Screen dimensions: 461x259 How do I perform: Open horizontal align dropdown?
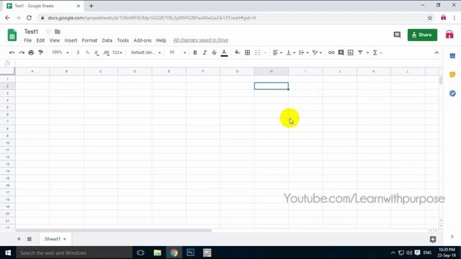pyautogui.click(x=277, y=53)
